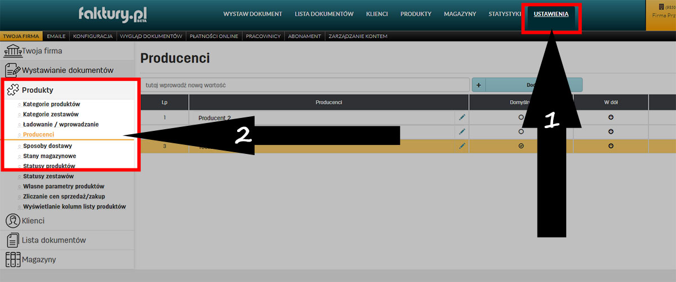This screenshot has width=676, height=282.
Task: Click the W dół column header
Action: pos(611,102)
